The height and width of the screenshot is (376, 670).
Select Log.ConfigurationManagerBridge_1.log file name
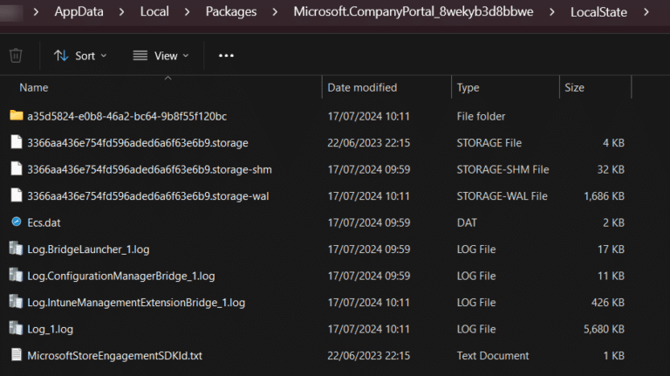tap(121, 276)
